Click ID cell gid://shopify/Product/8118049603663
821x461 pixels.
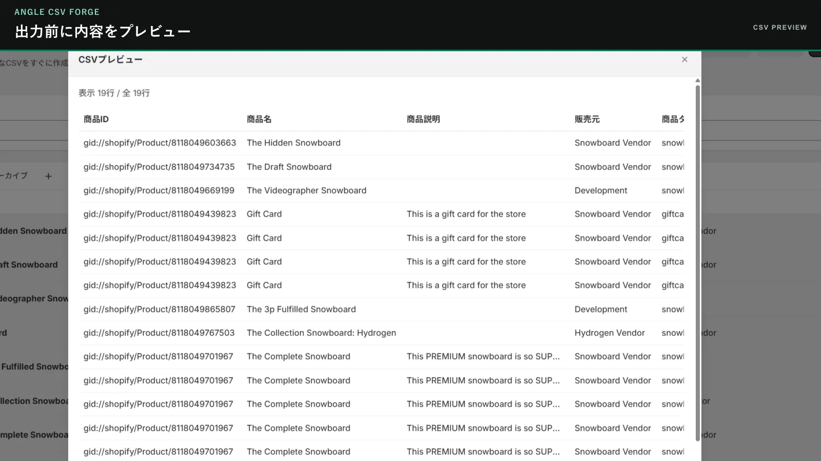tap(160, 143)
